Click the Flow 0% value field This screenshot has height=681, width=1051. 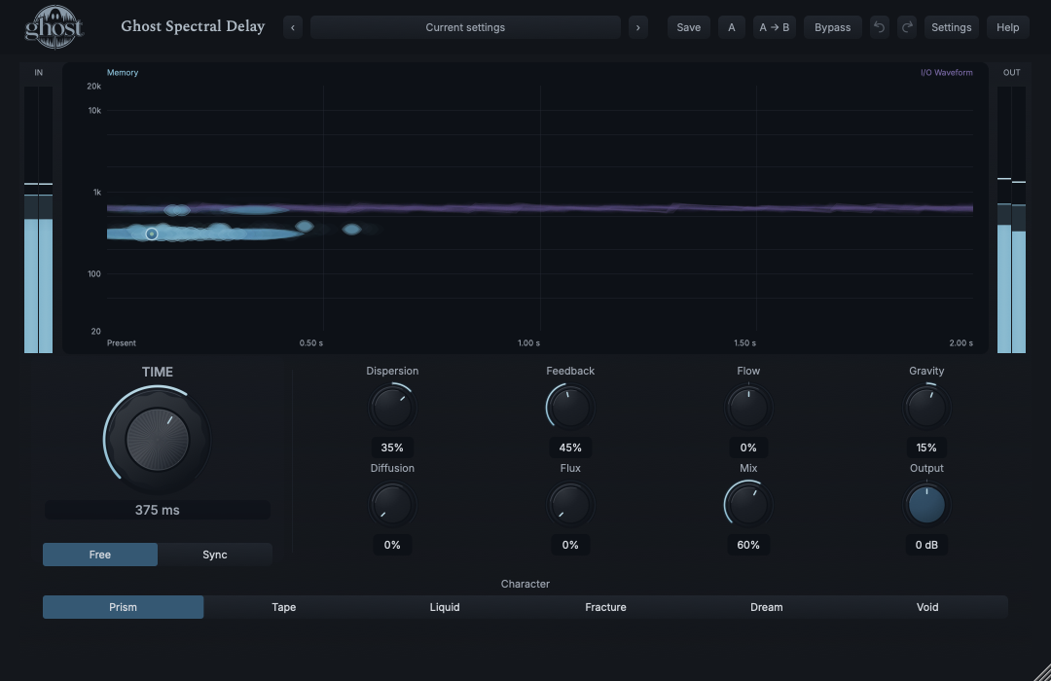[748, 448]
